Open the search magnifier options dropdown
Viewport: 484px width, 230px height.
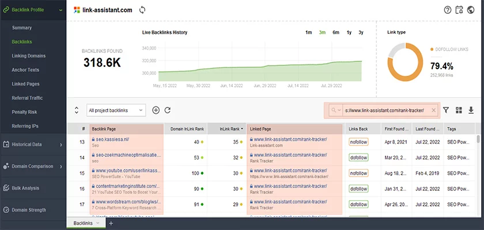[x=335, y=110]
